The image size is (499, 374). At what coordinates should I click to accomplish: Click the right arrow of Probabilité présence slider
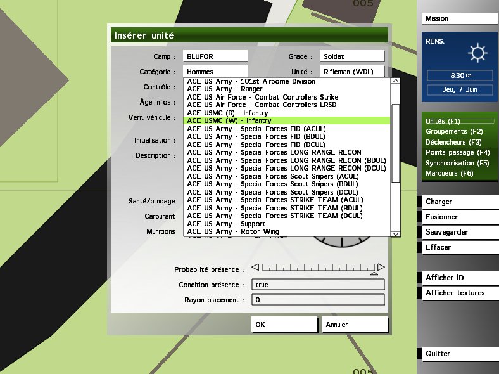click(x=381, y=267)
